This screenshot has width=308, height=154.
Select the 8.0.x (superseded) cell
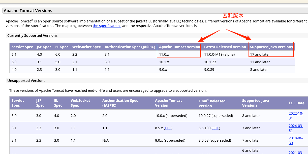170,140
